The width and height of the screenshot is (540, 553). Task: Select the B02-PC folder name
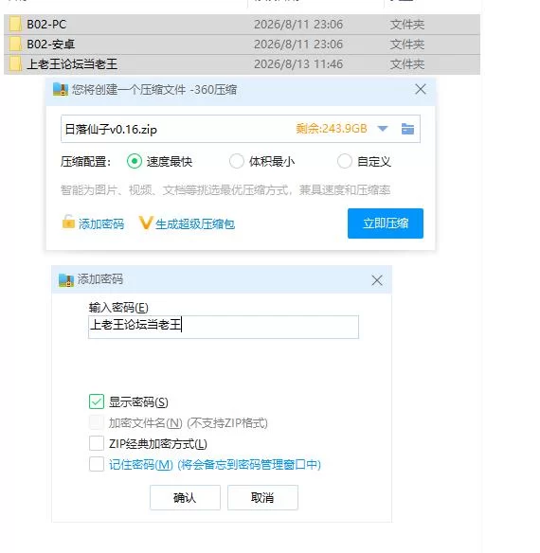[x=46, y=25]
